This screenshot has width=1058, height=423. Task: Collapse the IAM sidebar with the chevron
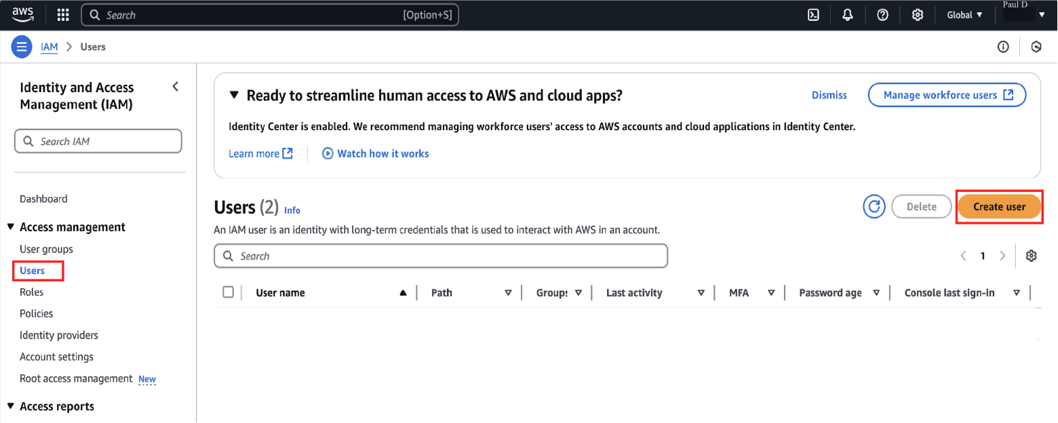(176, 87)
